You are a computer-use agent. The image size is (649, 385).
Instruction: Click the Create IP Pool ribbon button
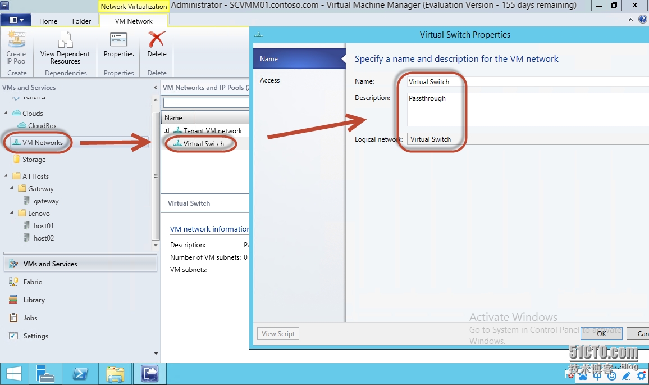tap(16, 48)
